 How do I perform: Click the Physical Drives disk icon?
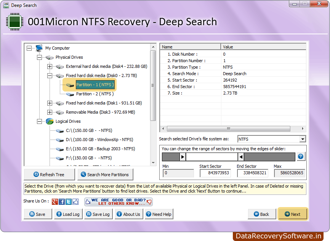[x=50, y=57]
